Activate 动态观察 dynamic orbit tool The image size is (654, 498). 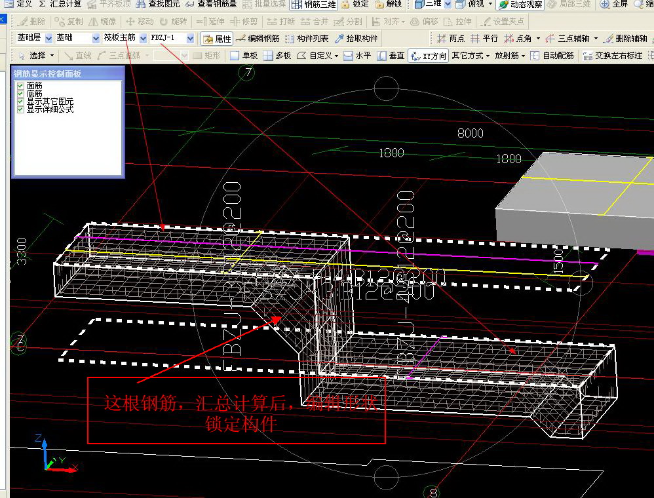(x=520, y=4)
